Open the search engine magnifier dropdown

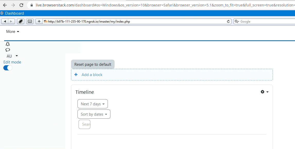click(237, 21)
